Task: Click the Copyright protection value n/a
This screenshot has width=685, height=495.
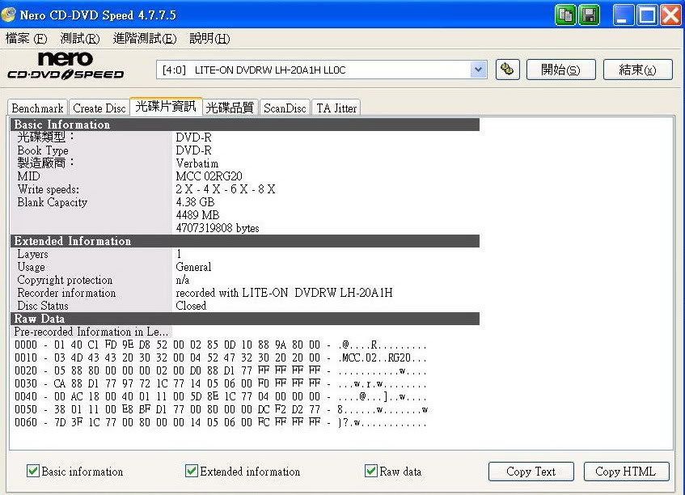Action: 183,280
